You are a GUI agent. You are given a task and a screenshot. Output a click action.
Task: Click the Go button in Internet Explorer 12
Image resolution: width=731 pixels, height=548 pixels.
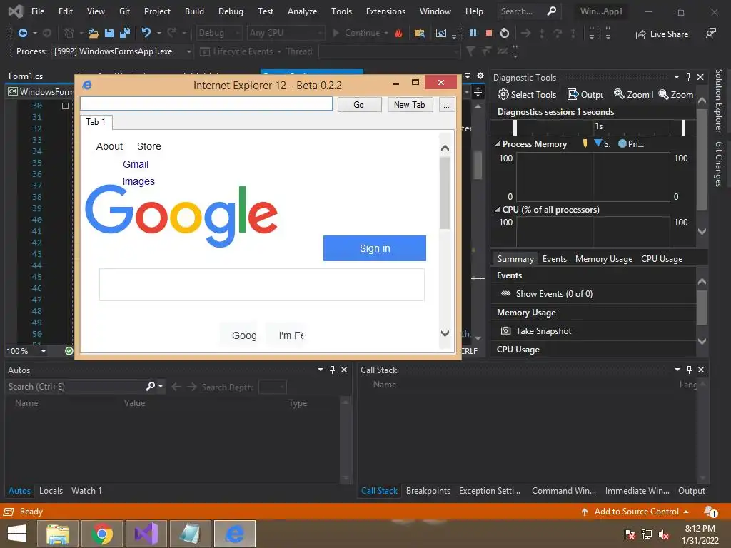(x=359, y=104)
